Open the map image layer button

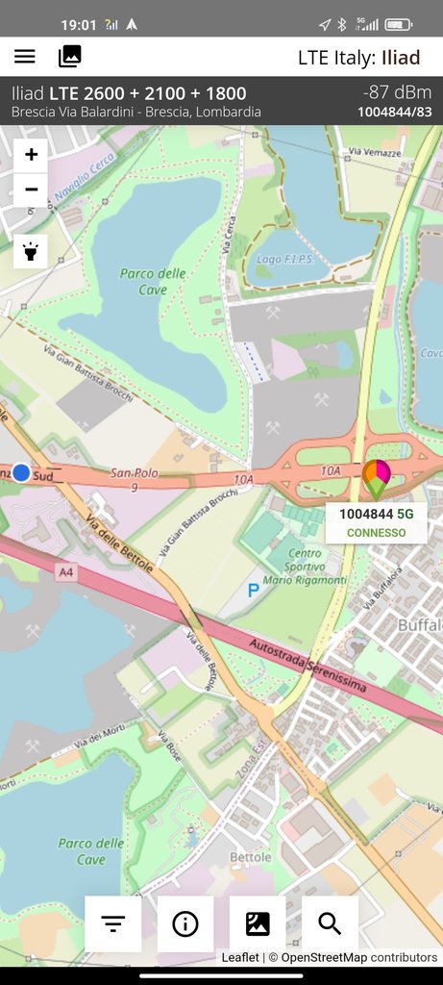click(258, 924)
